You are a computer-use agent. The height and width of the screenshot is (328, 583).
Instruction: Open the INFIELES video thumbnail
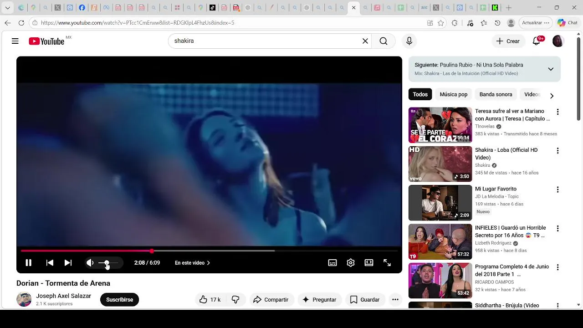pos(440,241)
